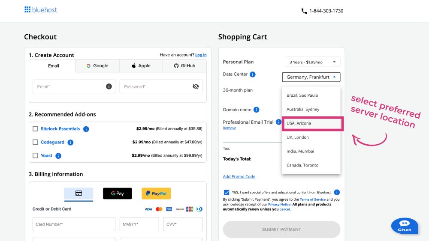Click the Sitelock Essentials link
The image size is (429, 241).
point(60,129)
